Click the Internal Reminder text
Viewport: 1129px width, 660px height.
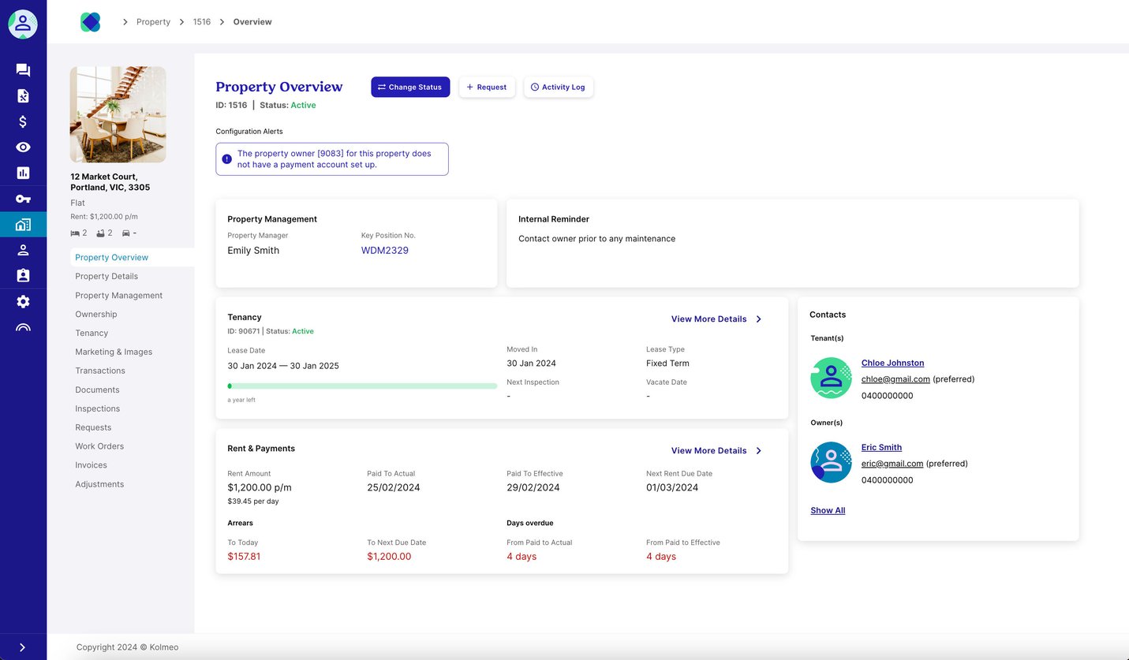[596, 239]
